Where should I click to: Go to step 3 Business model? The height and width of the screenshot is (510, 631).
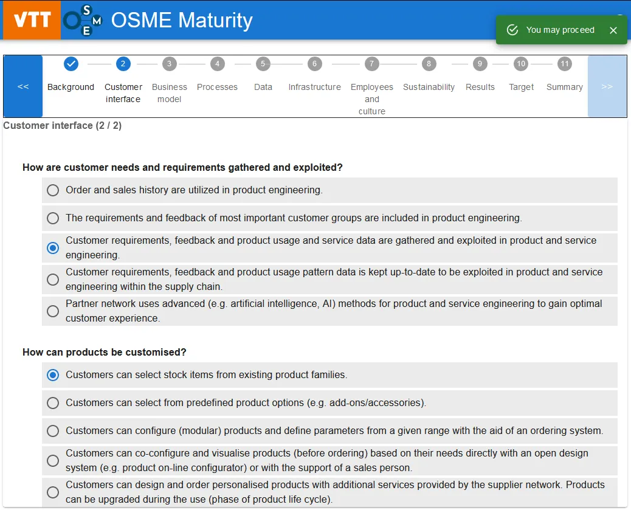[169, 64]
